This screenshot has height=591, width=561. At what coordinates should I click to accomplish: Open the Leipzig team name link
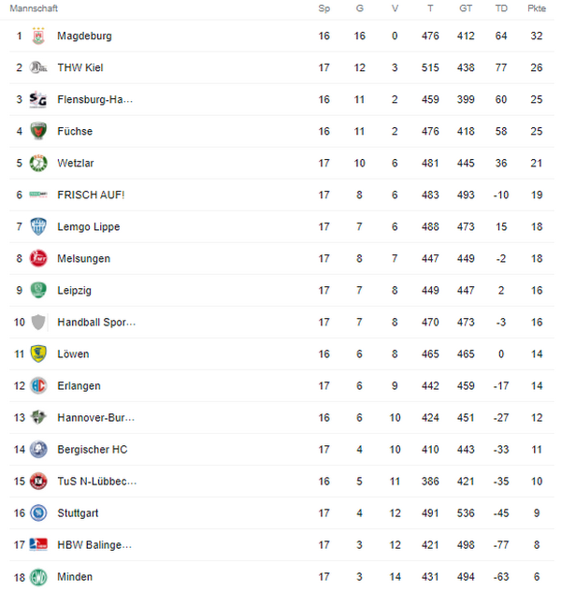[x=74, y=291]
